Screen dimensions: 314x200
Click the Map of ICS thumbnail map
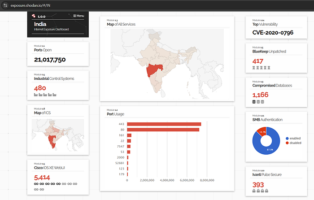tap(58, 135)
